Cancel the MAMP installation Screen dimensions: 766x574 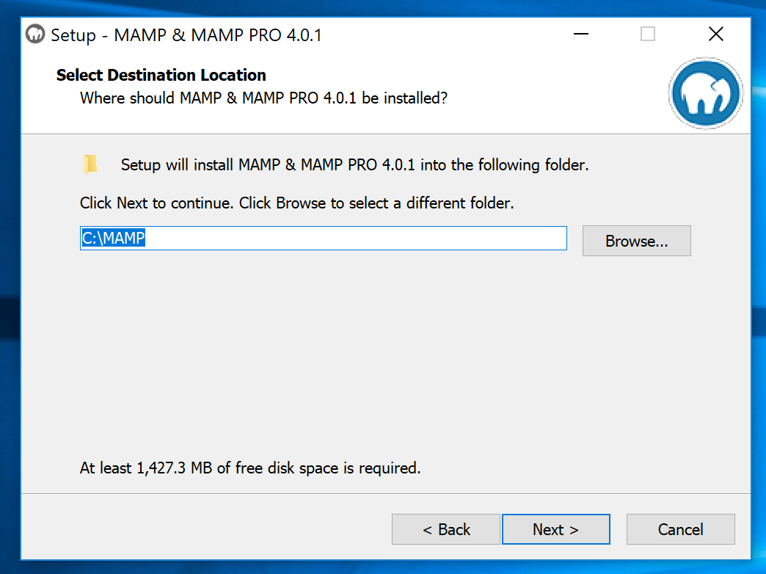pos(680,529)
